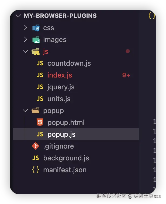Click the popup folder icon
The image size is (166, 204).
click(36, 111)
